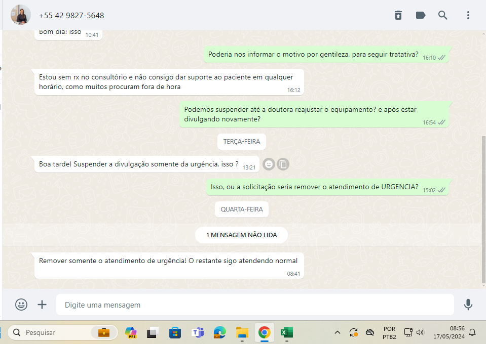This screenshot has height=344, width=486.
Task: Open the label tag icon in chat header
Action: 421,15
